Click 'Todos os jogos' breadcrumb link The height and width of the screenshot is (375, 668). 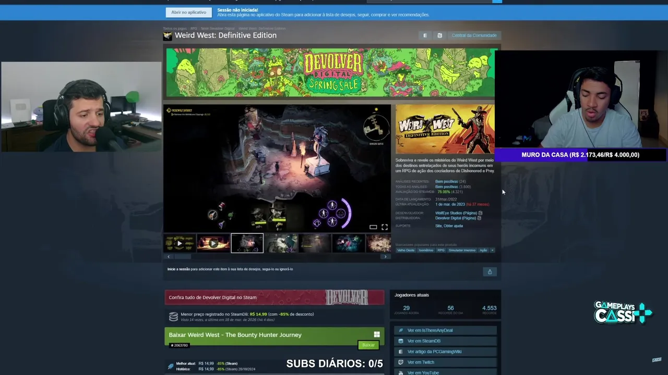pos(175,28)
